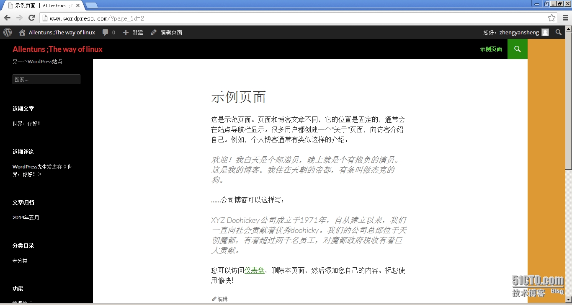The image size is (572, 305).
Task: Click the XYZ Doohickey company quote
Action: pos(309,235)
